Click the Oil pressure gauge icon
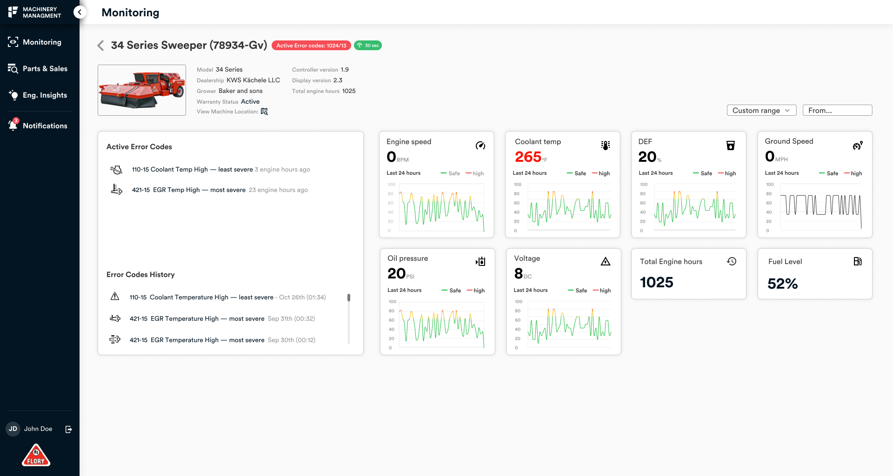The height and width of the screenshot is (476, 893). (480, 262)
